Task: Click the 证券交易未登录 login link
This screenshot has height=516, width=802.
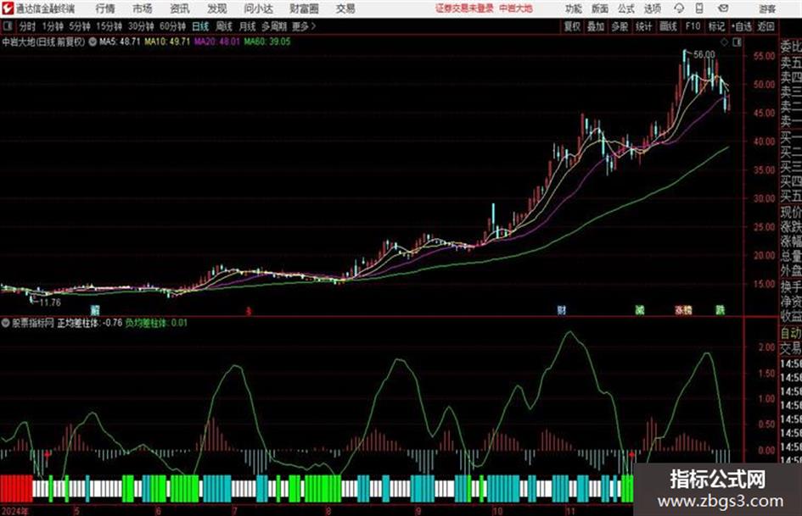Action: (464, 8)
